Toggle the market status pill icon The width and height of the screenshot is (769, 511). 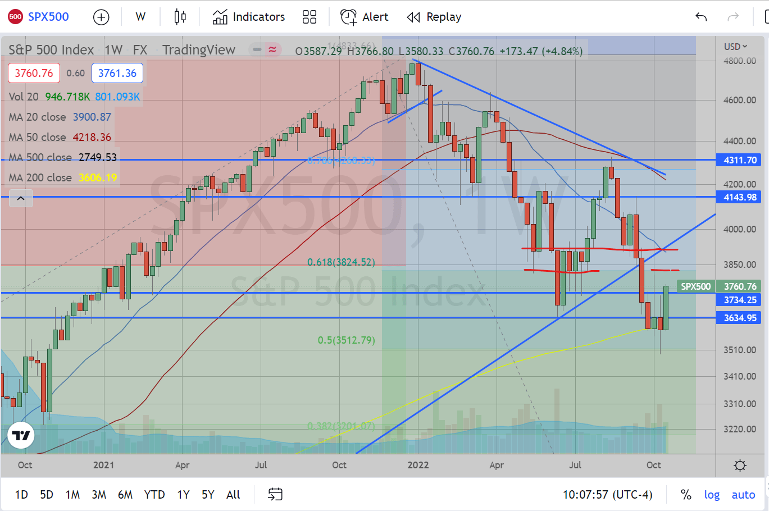265,49
